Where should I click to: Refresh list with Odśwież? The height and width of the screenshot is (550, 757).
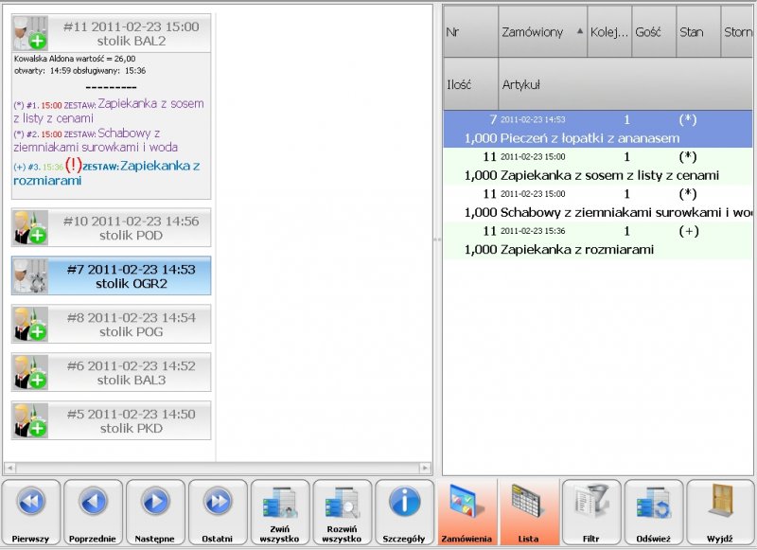tap(654, 512)
